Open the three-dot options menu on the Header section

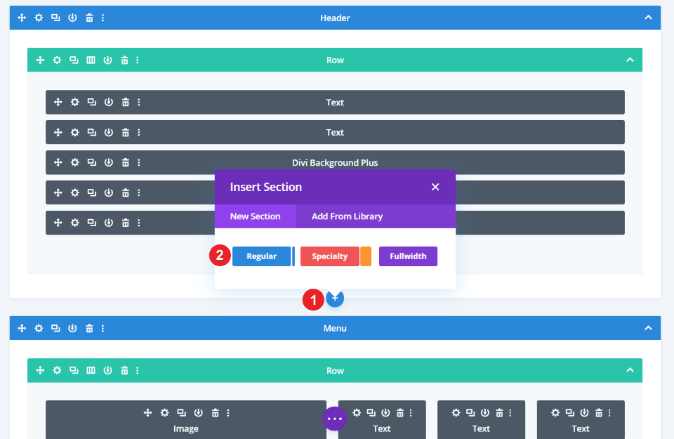point(103,18)
